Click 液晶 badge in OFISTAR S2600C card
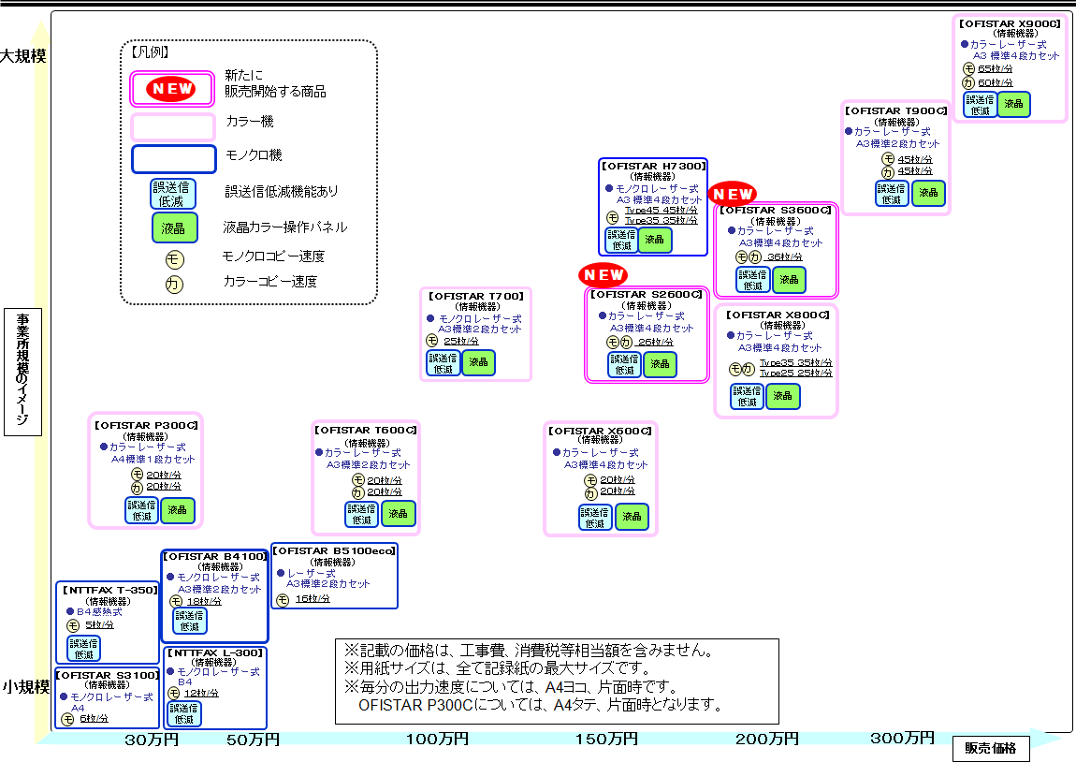 coord(661,364)
